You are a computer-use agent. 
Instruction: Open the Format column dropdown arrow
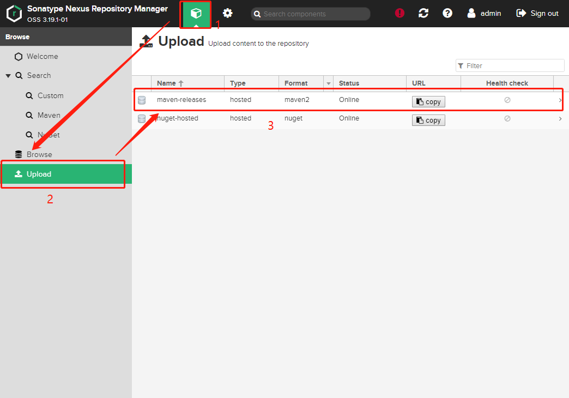329,83
